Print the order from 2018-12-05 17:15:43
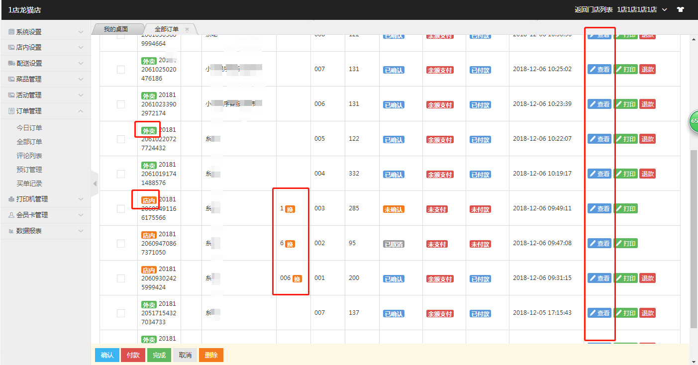698x365 pixels. point(625,313)
